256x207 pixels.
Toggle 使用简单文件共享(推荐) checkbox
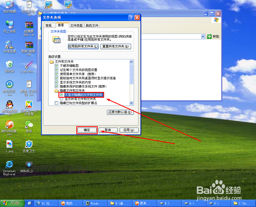tap(57, 74)
